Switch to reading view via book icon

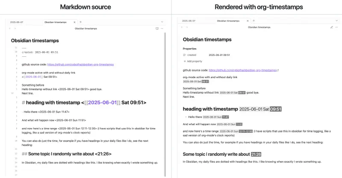pos(157,29)
